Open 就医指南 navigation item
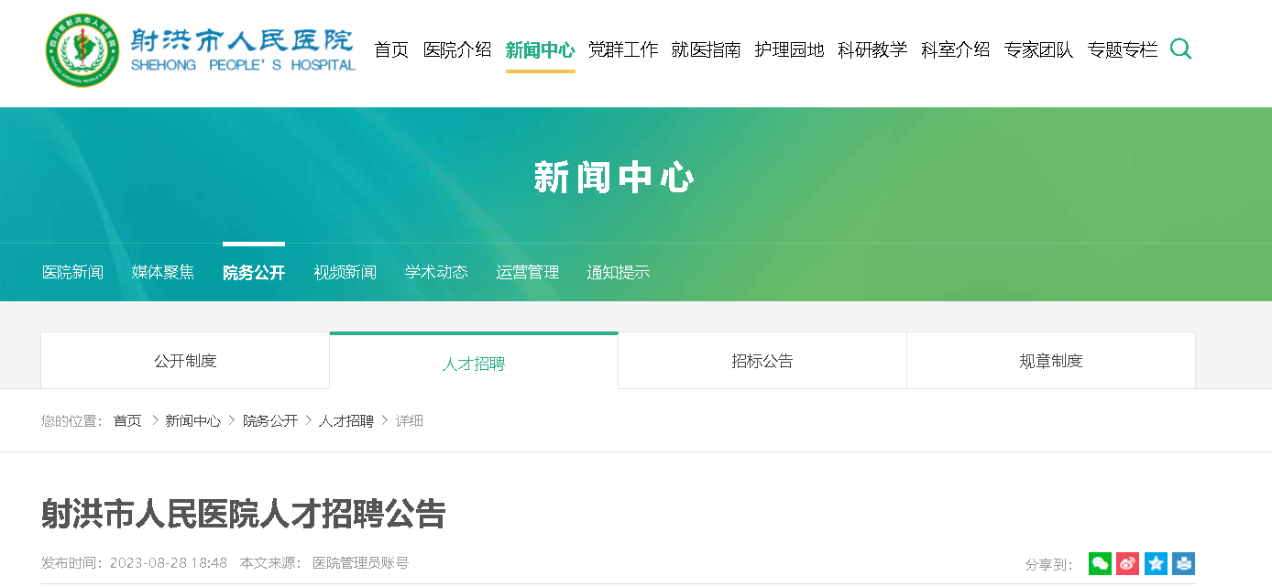This screenshot has height=587, width=1272. coord(706,49)
